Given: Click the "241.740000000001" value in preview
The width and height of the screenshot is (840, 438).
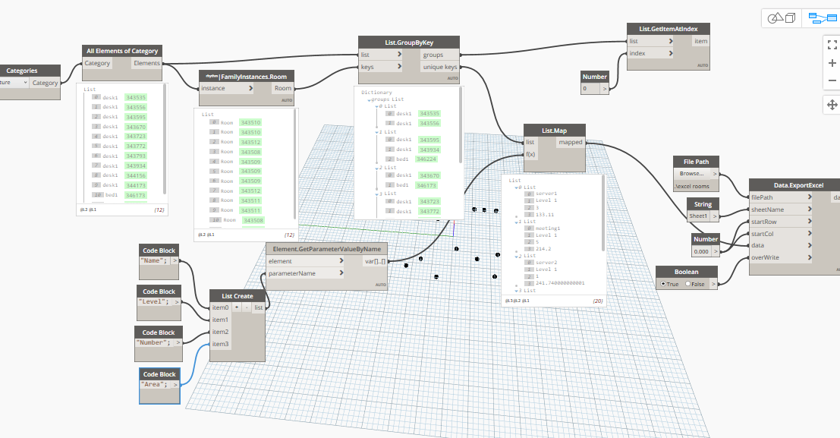Looking at the screenshot, I should pos(560,283).
